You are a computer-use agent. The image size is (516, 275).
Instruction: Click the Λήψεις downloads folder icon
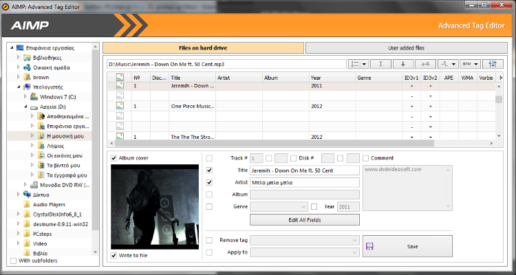pos(41,146)
